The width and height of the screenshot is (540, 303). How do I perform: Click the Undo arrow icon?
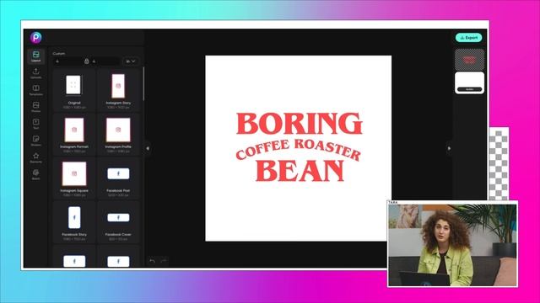tap(152, 261)
